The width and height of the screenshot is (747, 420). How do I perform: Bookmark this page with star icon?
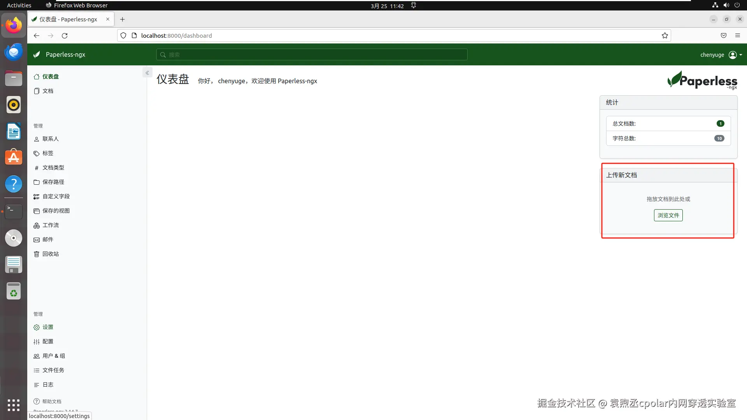pos(665,35)
